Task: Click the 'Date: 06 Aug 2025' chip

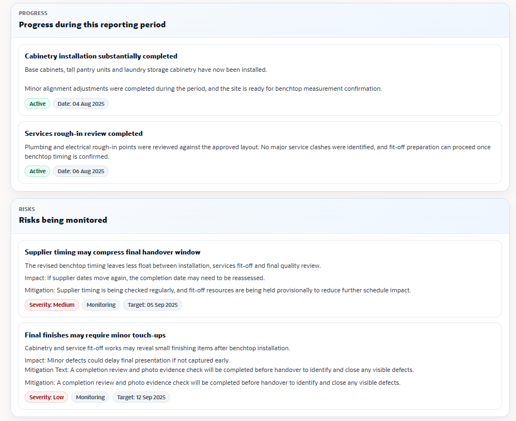Action: 81,171
